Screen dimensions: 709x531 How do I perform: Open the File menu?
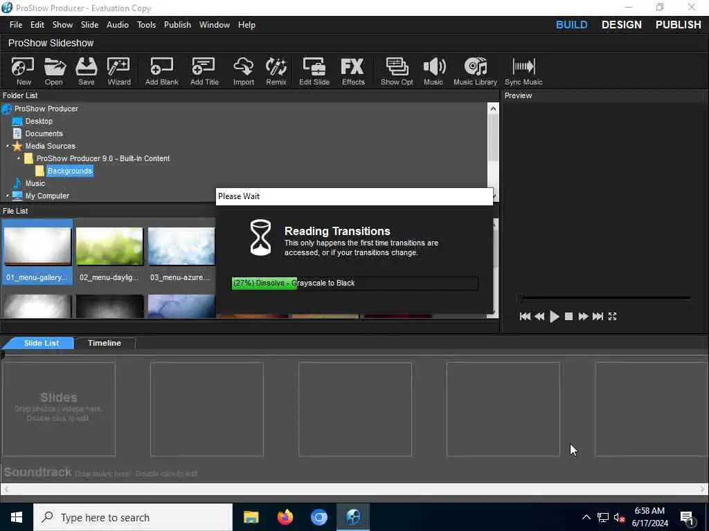click(x=16, y=25)
